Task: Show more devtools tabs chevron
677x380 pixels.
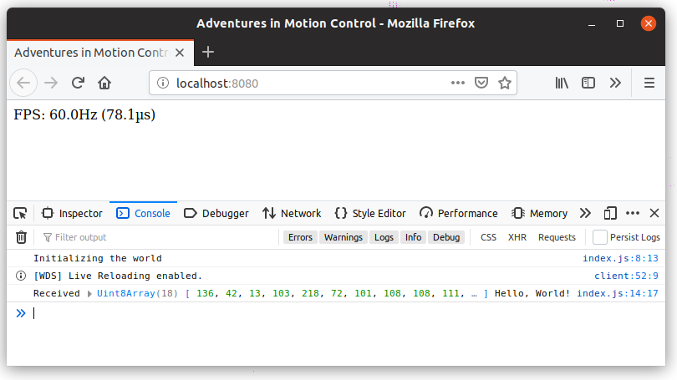Action: click(585, 213)
